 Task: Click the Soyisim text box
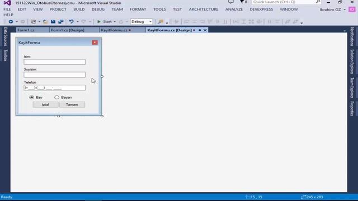55,75
